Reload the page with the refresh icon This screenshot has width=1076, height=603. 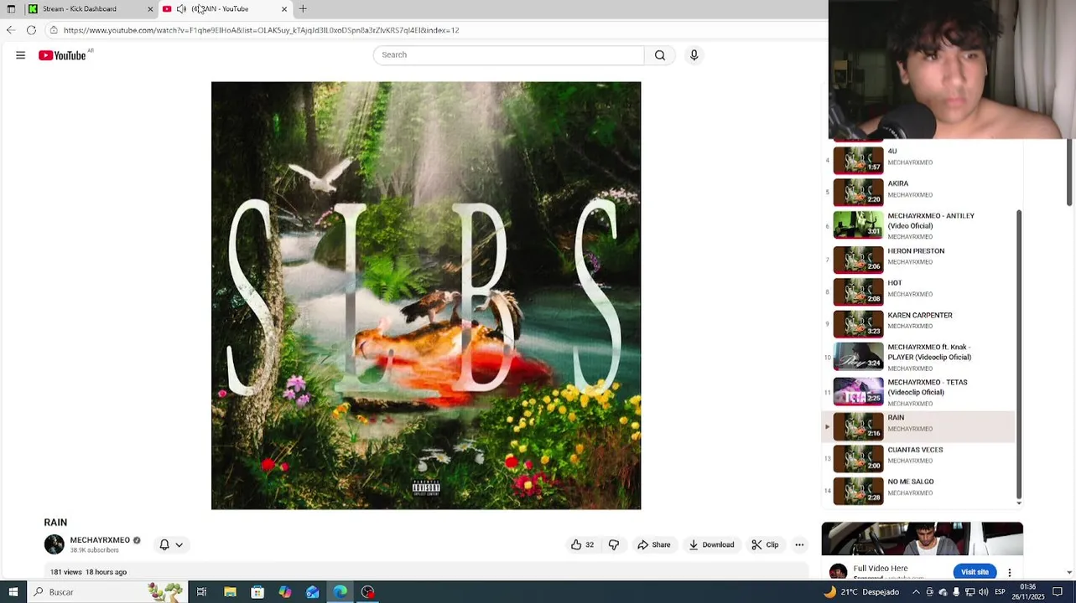coord(31,30)
